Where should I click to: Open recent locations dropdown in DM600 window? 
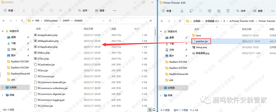[x=16, y=21]
